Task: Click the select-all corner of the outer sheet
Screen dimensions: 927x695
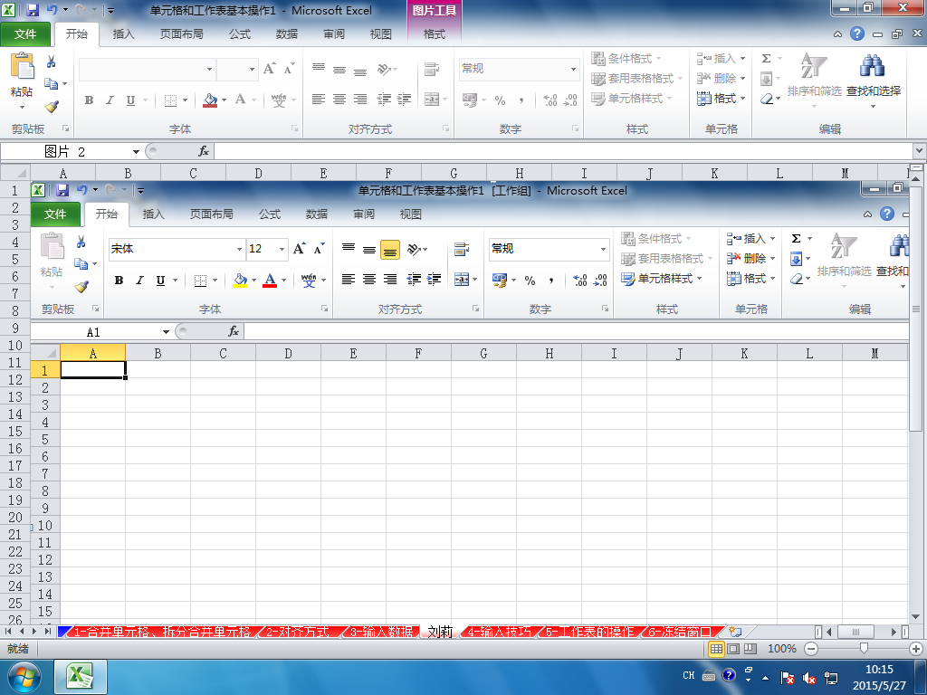Action: [x=15, y=173]
